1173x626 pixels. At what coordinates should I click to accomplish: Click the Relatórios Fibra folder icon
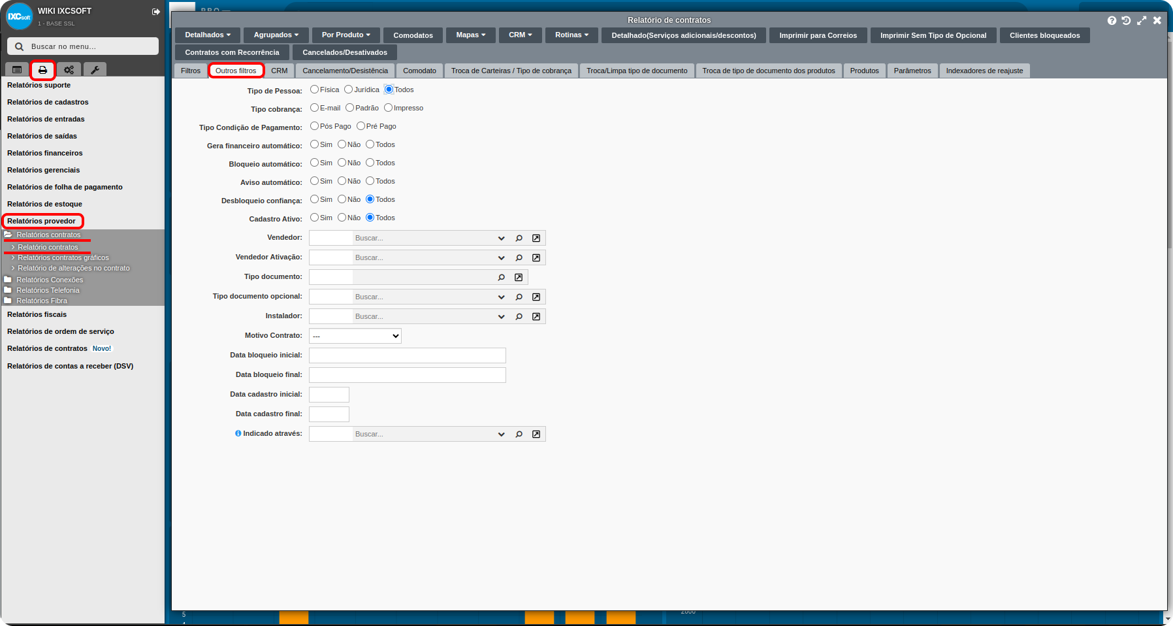coord(8,301)
